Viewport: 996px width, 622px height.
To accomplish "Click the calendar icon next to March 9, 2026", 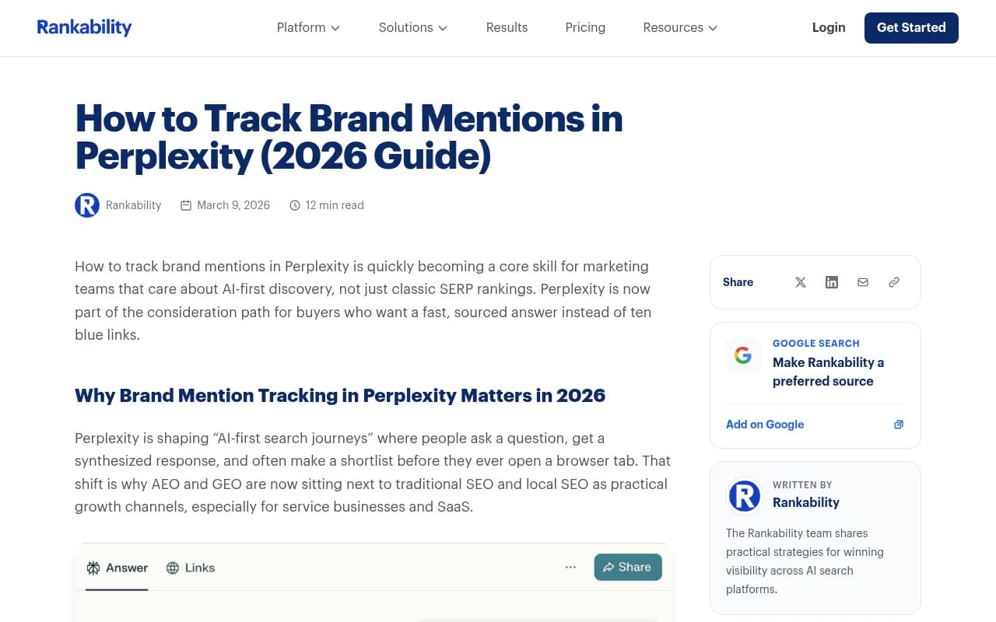I will click(x=186, y=205).
